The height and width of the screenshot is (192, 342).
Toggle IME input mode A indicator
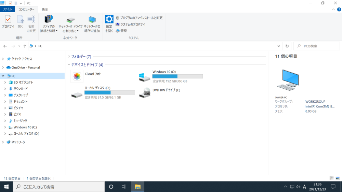pyautogui.click(x=304, y=187)
